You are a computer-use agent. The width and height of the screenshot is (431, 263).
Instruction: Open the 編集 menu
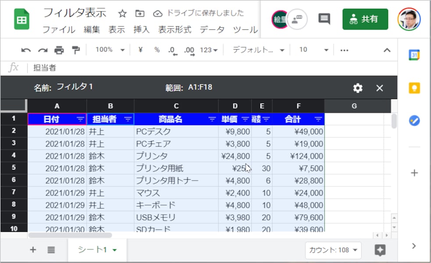92,29
